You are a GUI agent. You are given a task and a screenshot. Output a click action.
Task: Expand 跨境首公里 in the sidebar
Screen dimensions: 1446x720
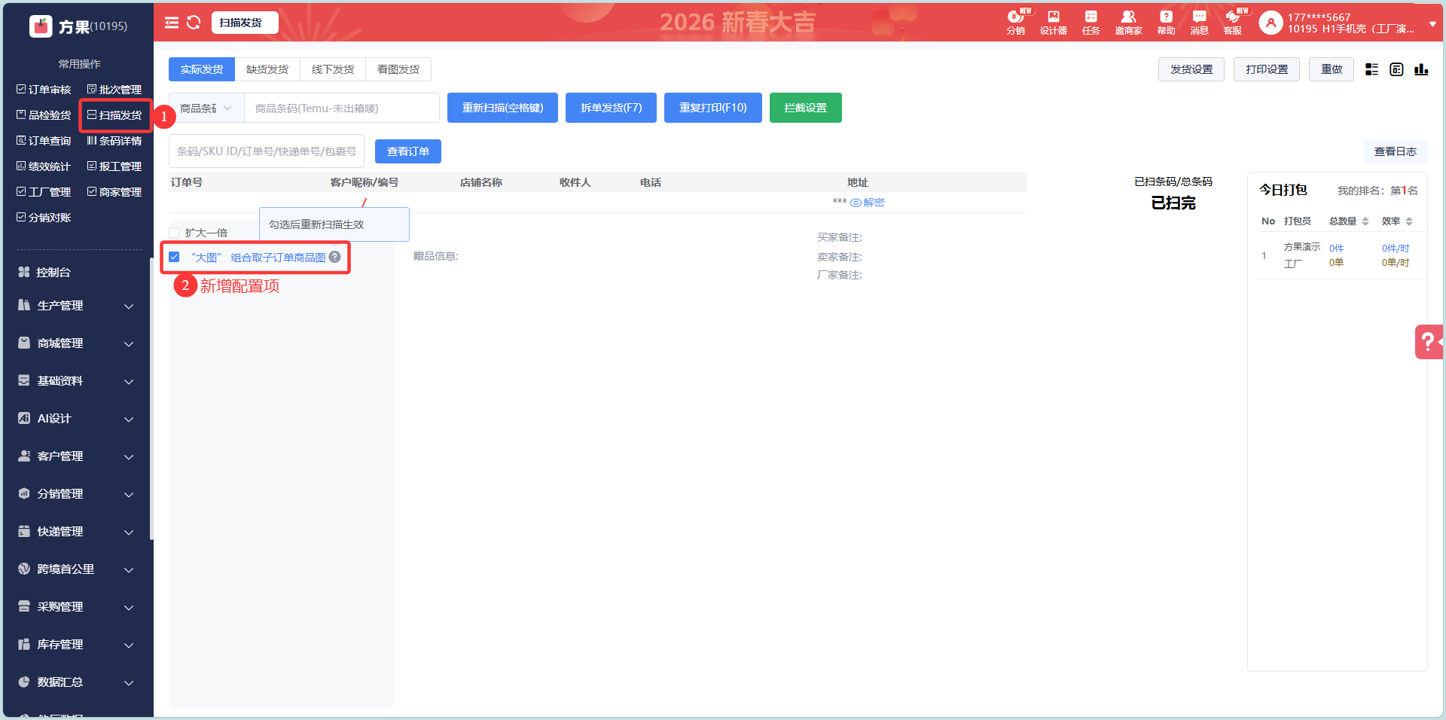pos(75,569)
